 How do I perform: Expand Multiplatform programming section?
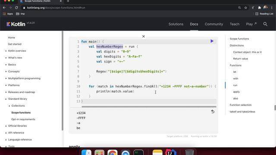[x=24, y=78]
